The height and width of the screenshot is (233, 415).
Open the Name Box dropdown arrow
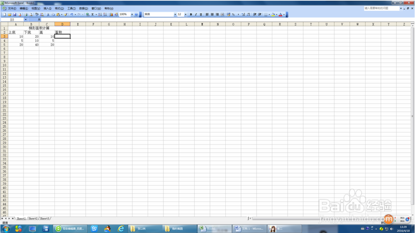click(26, 20)
